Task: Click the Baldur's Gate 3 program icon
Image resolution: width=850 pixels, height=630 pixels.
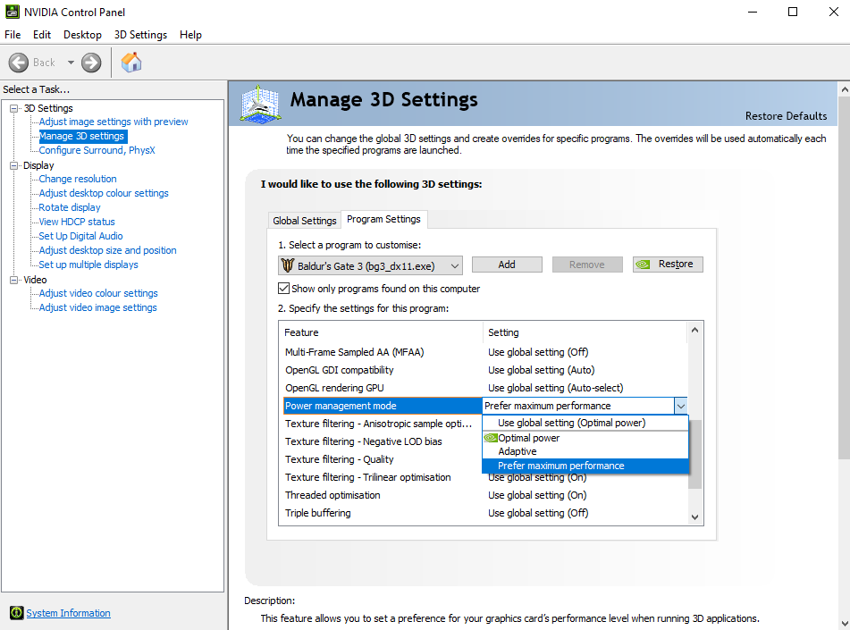Action: click(x=288, y=265)
